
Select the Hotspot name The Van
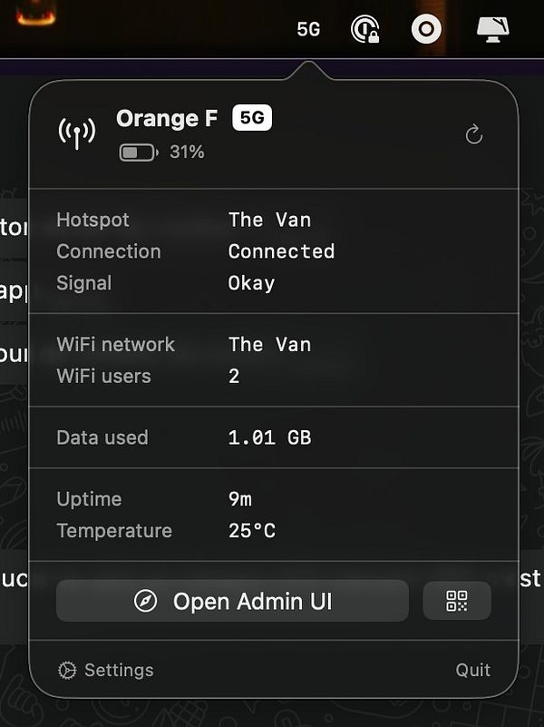270,220
